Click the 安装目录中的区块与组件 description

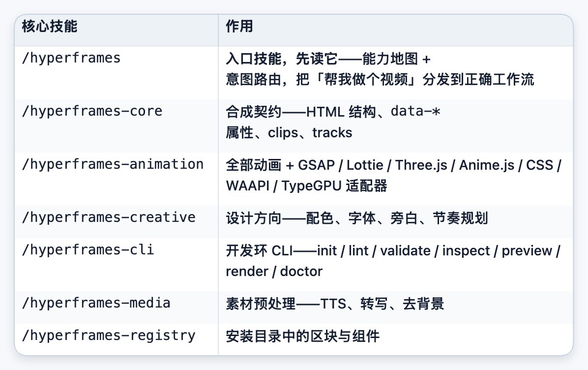[x=303, y=336]
